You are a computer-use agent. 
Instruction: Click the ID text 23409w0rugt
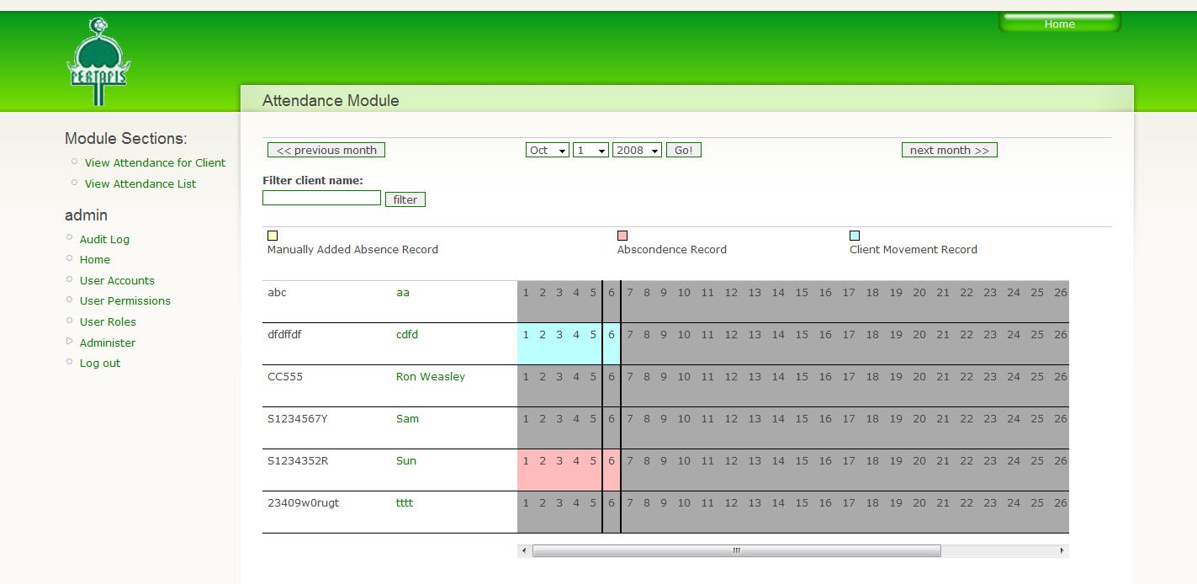303,502
